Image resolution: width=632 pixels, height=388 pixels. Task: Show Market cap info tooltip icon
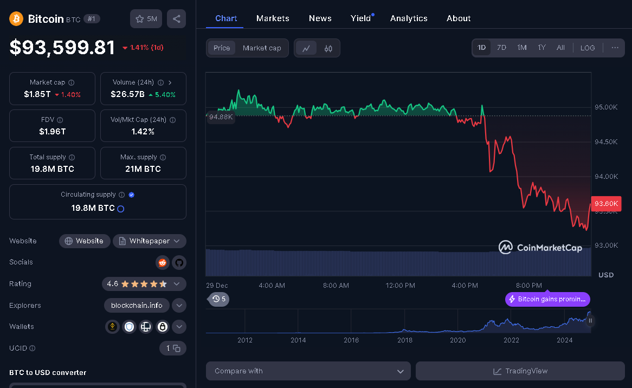click(72, 82)
